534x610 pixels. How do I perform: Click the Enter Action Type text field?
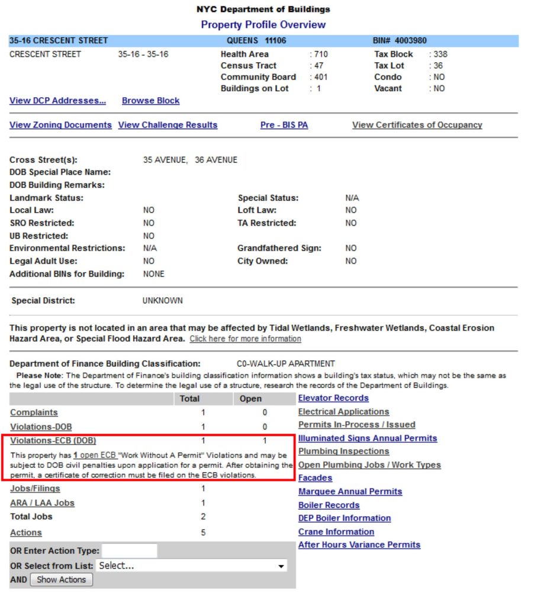(130, 551)
